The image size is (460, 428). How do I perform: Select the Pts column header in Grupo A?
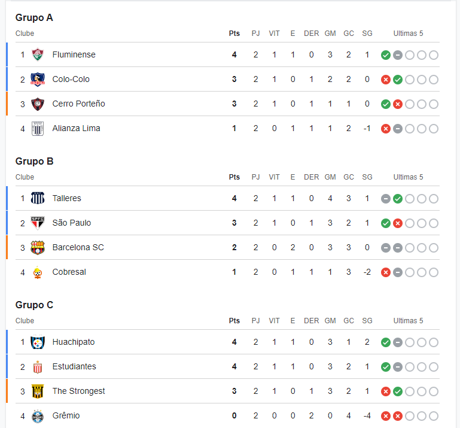click(234, 34)
